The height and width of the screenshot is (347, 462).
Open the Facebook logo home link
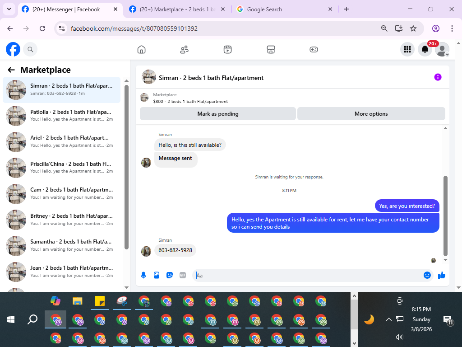13,49
